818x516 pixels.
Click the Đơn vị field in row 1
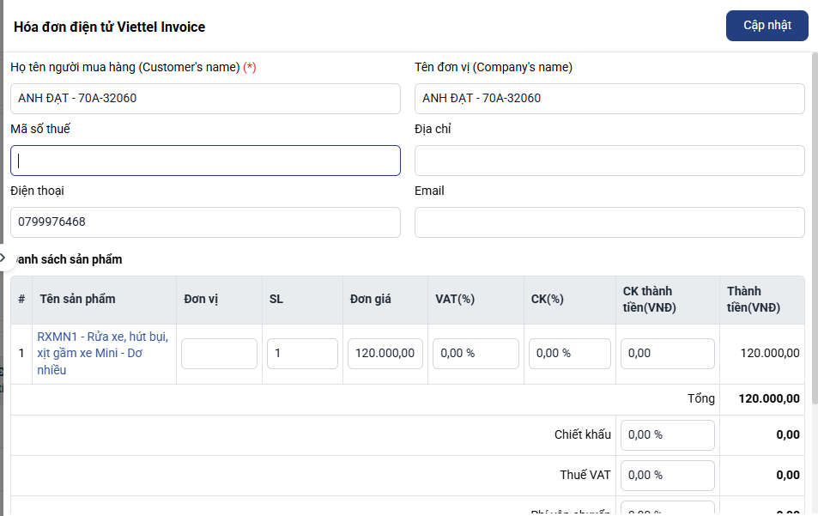point(219,354)
